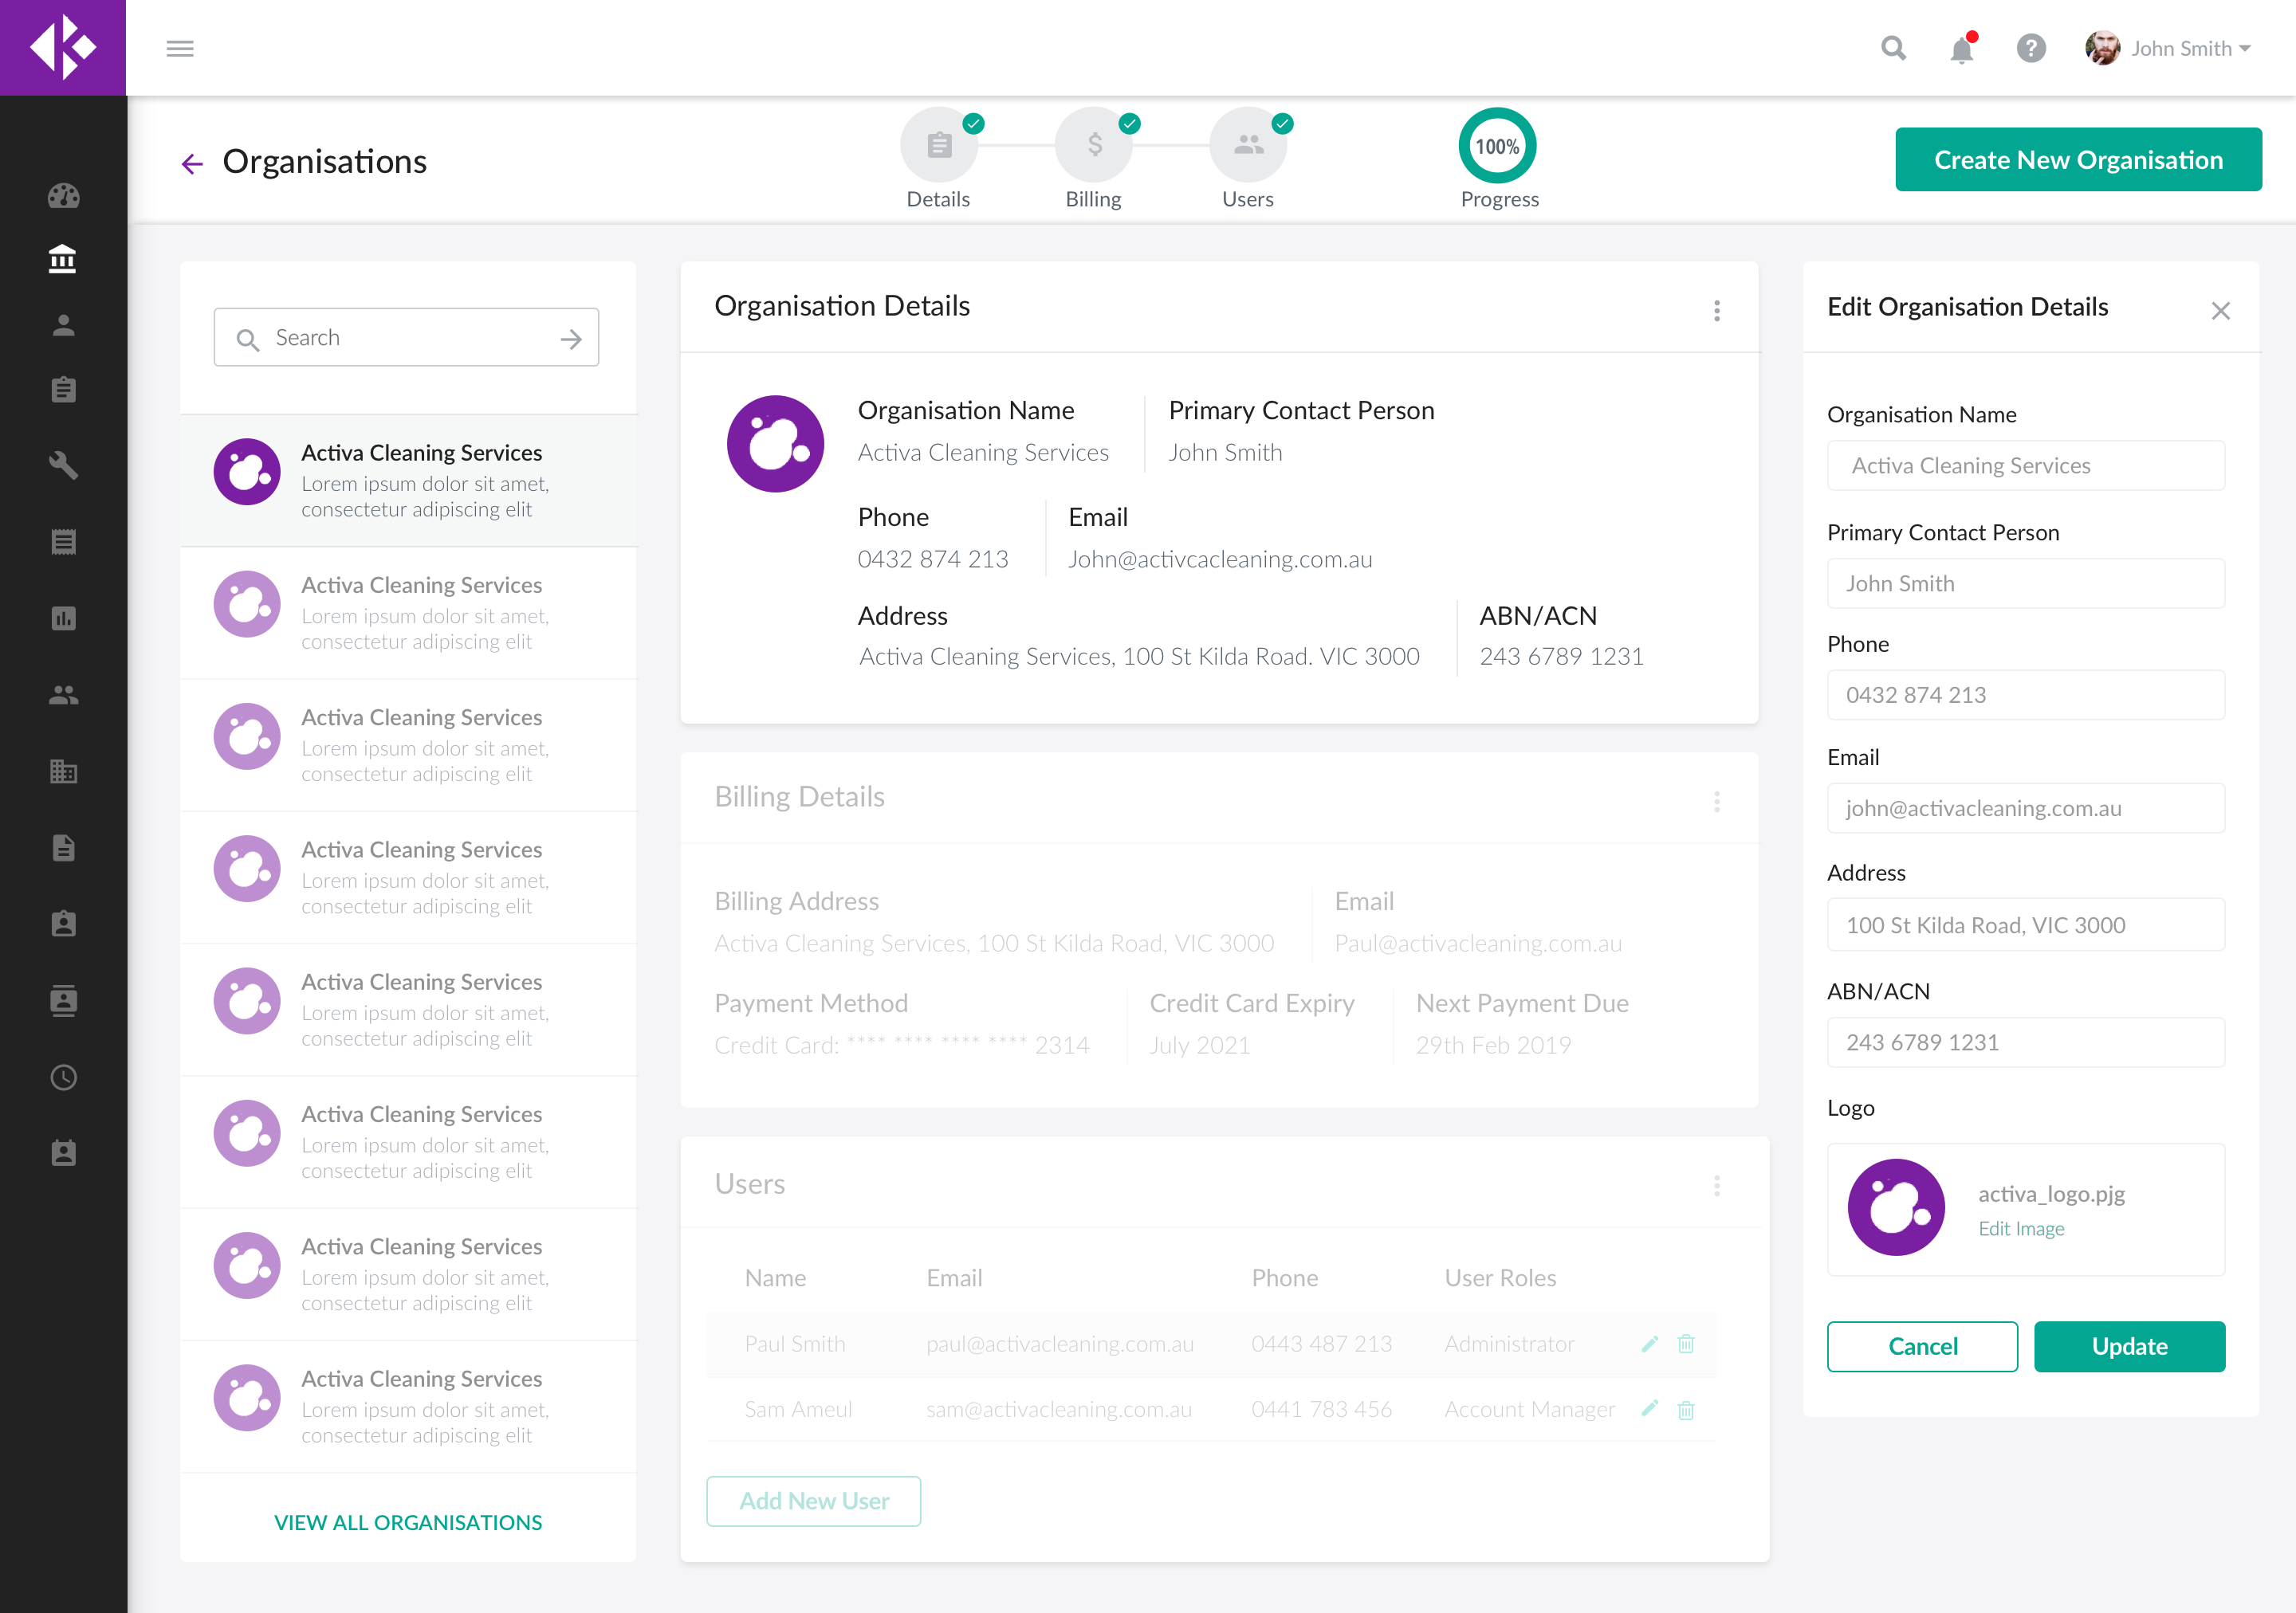The image size is (2296, 1613).
Task: Open notifications bell icon
Action: [x=1961, y=49]
